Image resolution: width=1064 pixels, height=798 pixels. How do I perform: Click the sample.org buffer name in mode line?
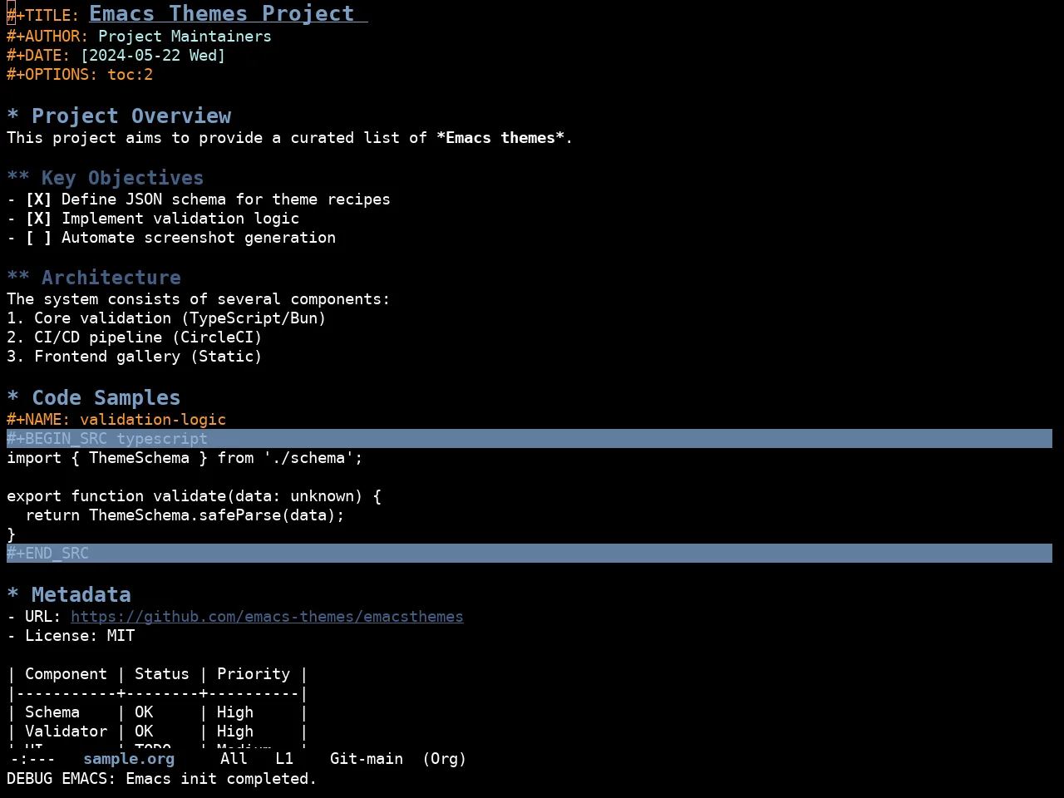[129, 759]
